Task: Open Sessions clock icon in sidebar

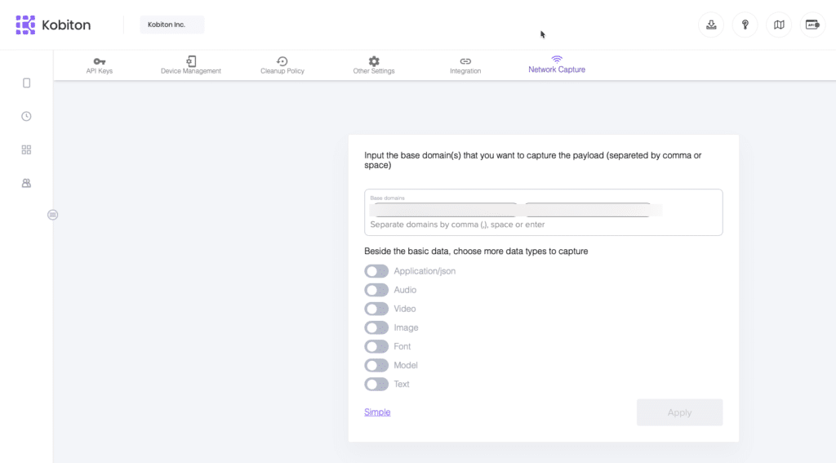Action: click(27, 116)
